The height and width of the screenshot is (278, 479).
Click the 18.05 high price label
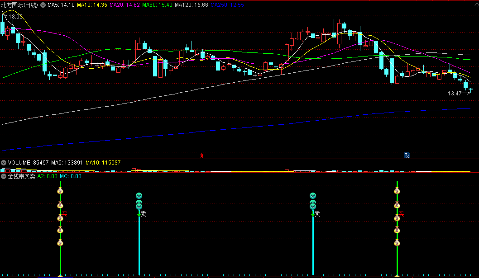tap(15, 17)
